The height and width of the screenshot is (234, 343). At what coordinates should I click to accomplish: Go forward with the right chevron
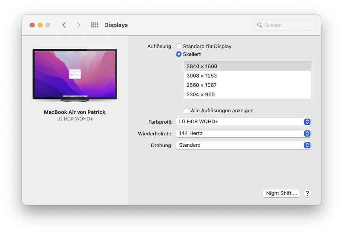79,25
